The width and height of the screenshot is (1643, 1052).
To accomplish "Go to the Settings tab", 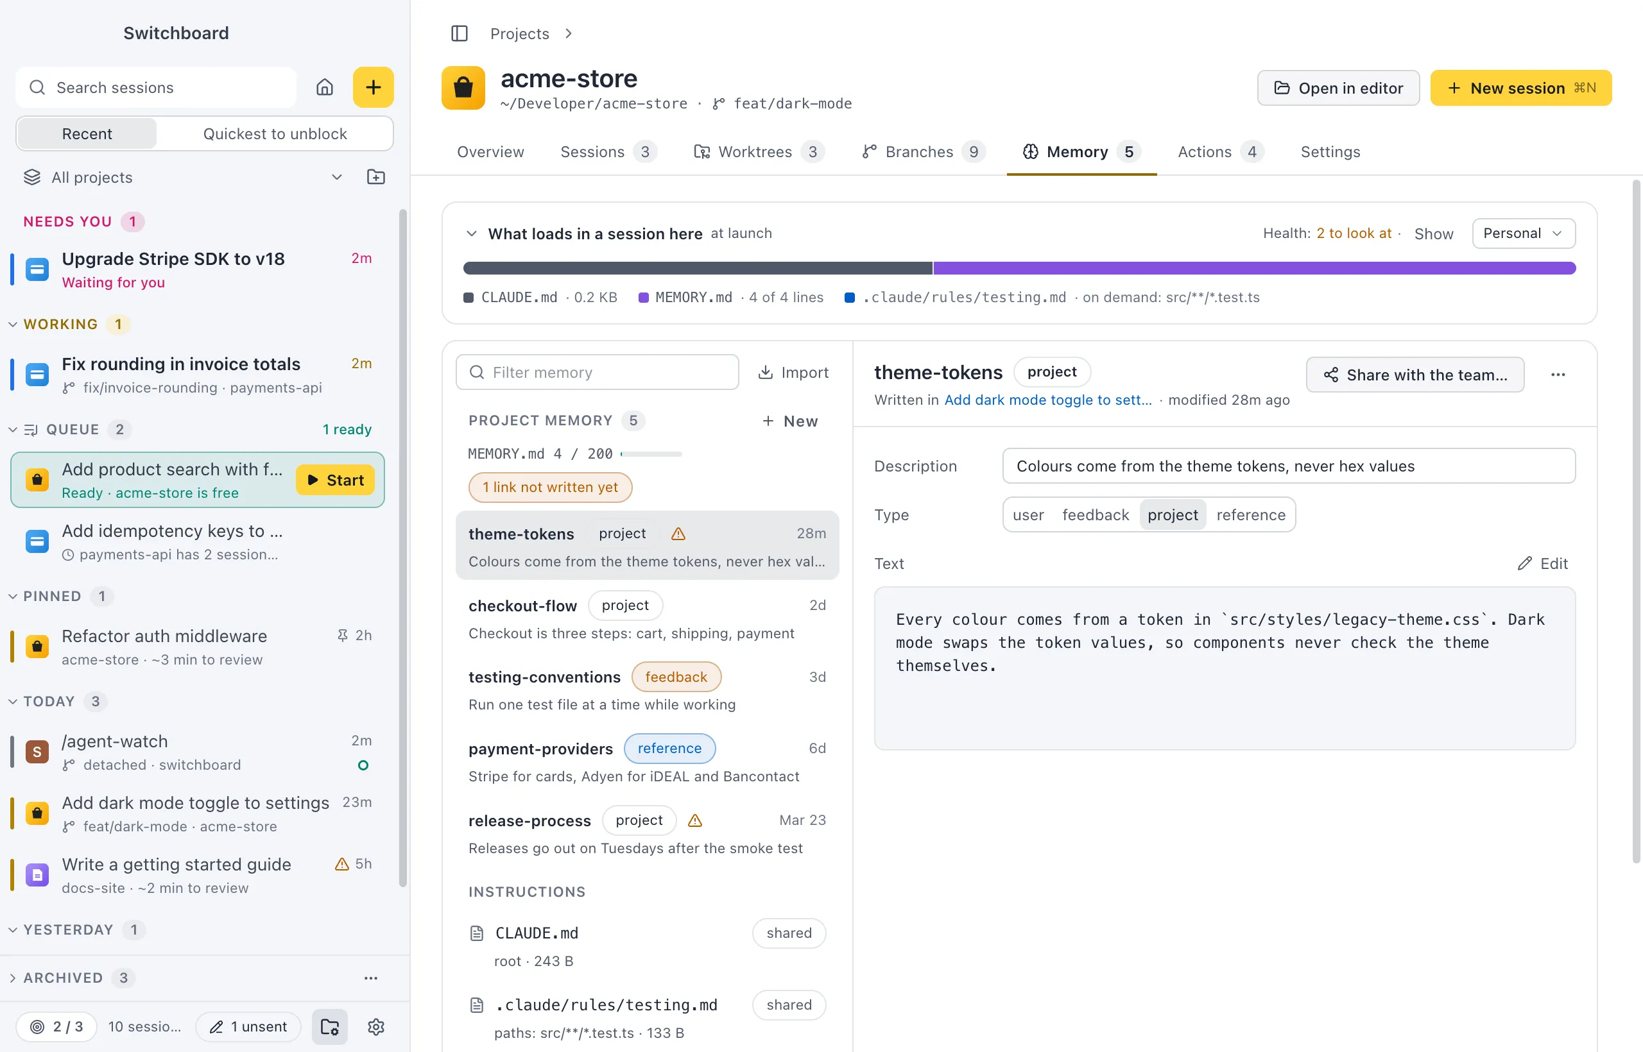I will (x=1330, y=151).
